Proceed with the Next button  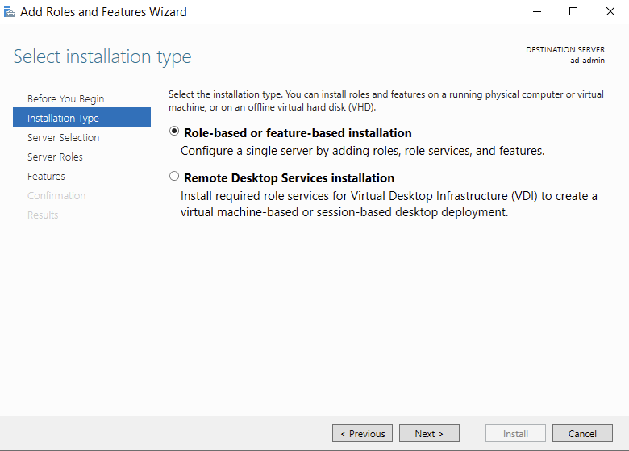coord(429,433)
